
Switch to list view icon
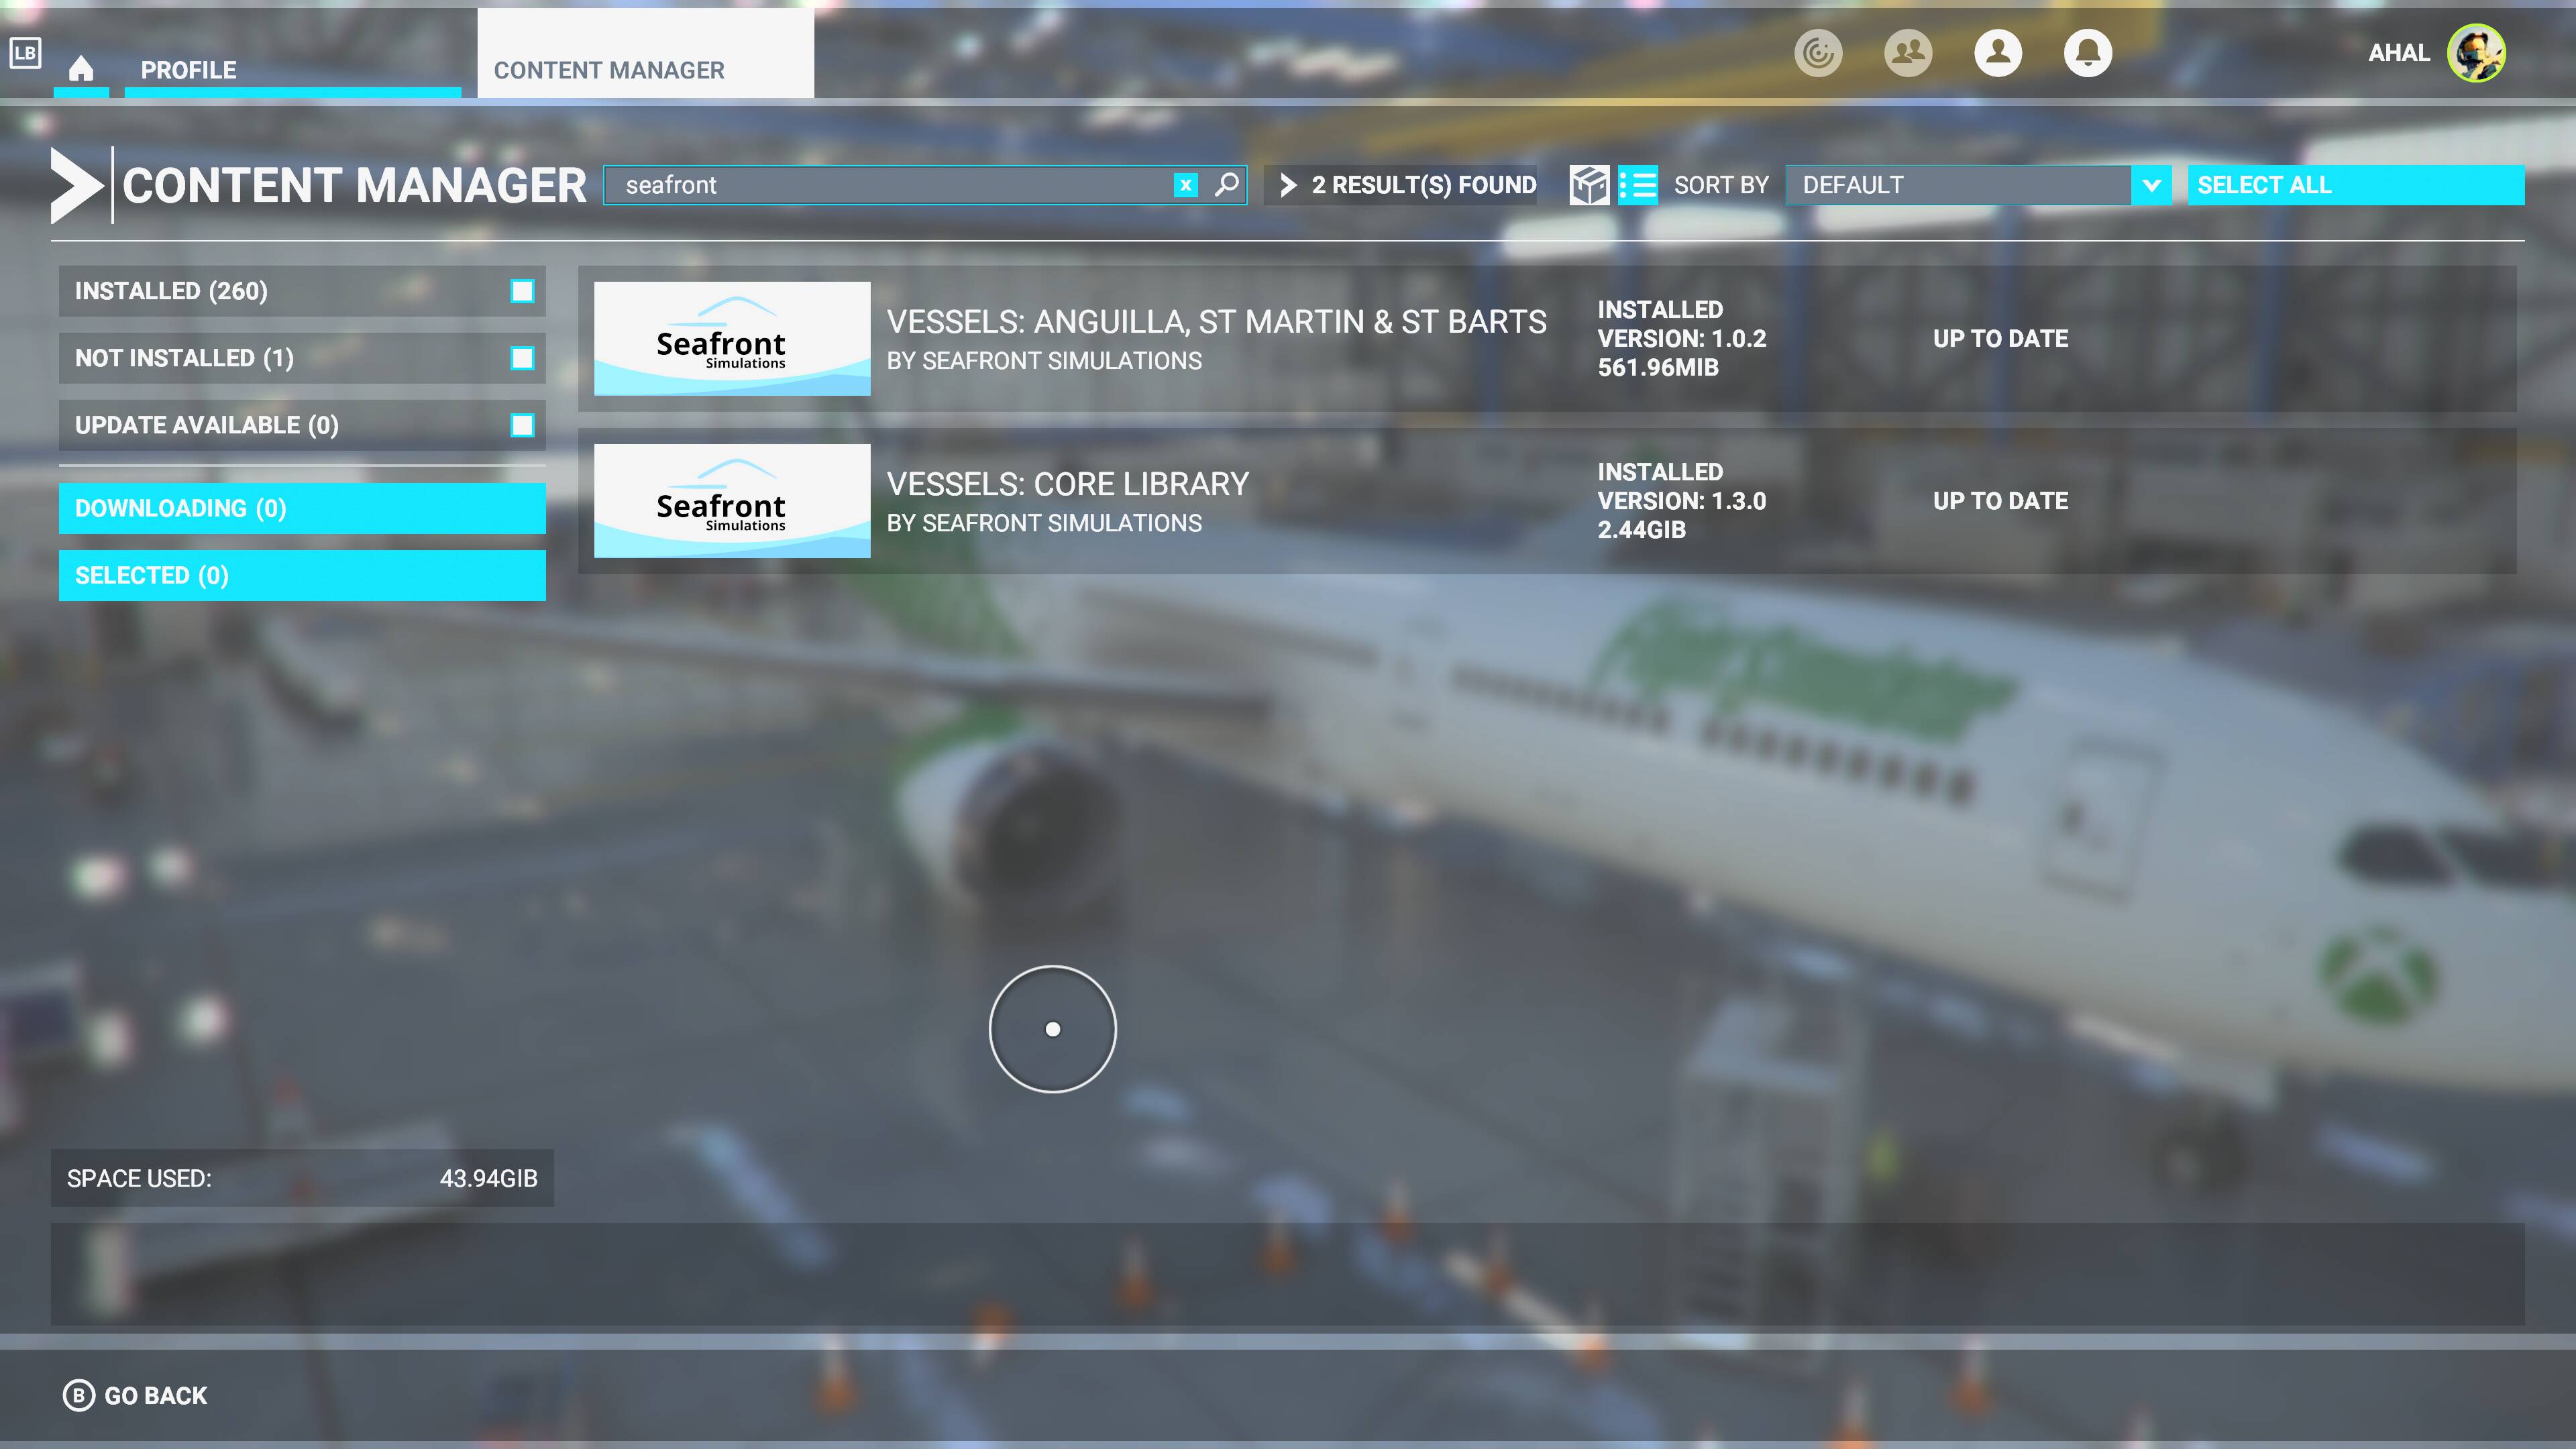click(x=1637, y=185)
